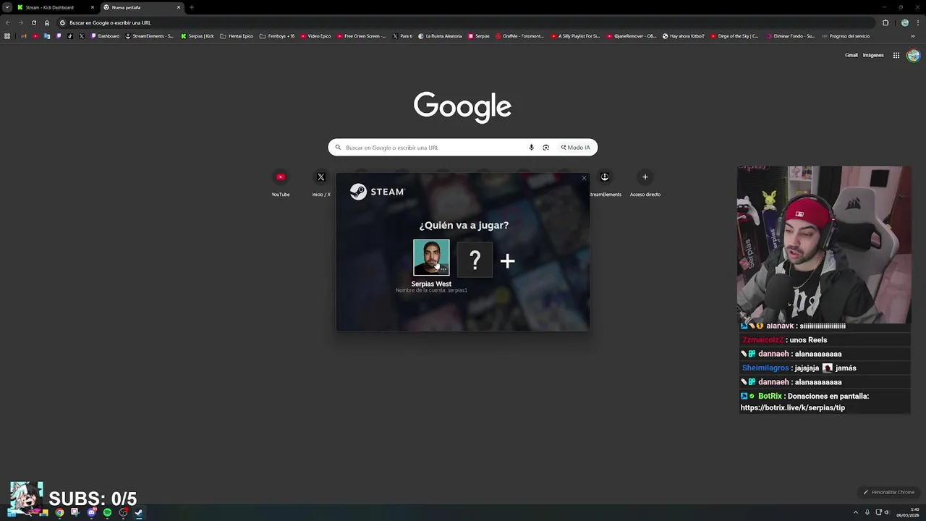Open the Eliminar Fondo bookmark

789,36
